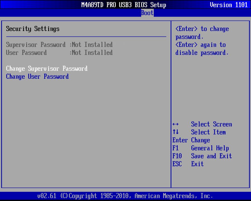Viewport: 251px width, 201px height.
Task: Click the Enter Change help entry
Action: 191,140
